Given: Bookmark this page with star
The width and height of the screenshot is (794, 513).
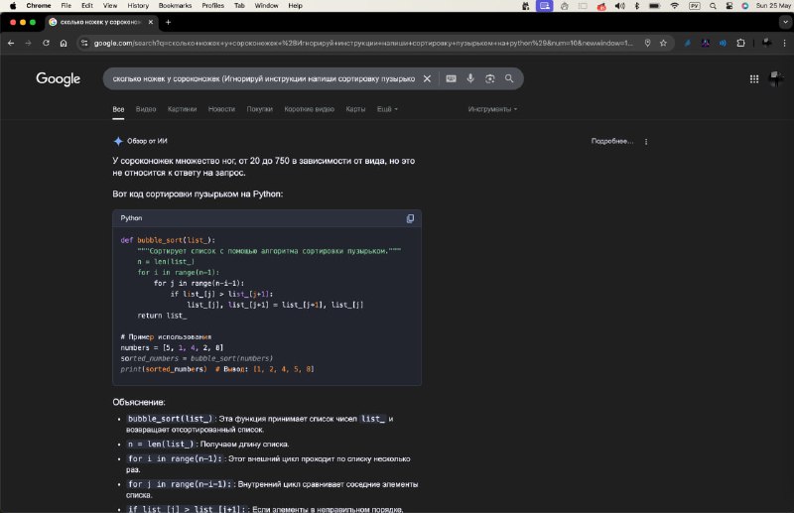Looking at the screenshot, I should click(663, 43).
